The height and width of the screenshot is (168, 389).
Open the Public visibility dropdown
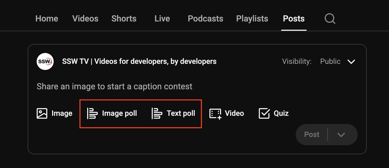point(330,61)
